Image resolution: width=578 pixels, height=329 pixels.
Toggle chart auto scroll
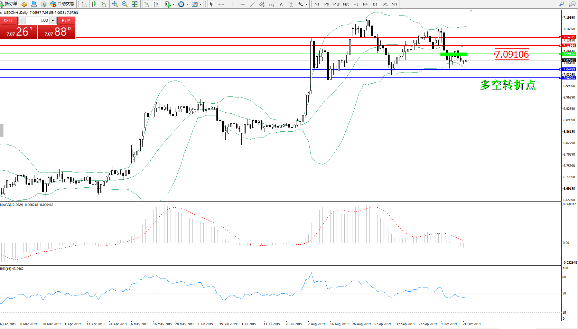click(x=147, y=4)
